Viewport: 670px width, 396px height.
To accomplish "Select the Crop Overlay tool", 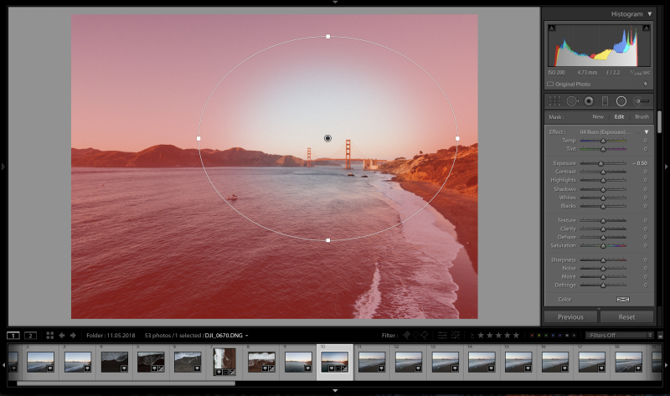I will point(554,101).
